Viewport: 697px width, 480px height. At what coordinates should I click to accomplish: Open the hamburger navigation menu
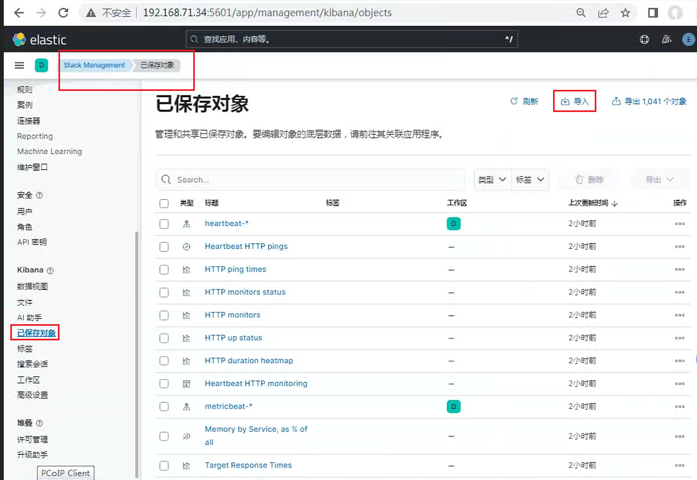19,65
